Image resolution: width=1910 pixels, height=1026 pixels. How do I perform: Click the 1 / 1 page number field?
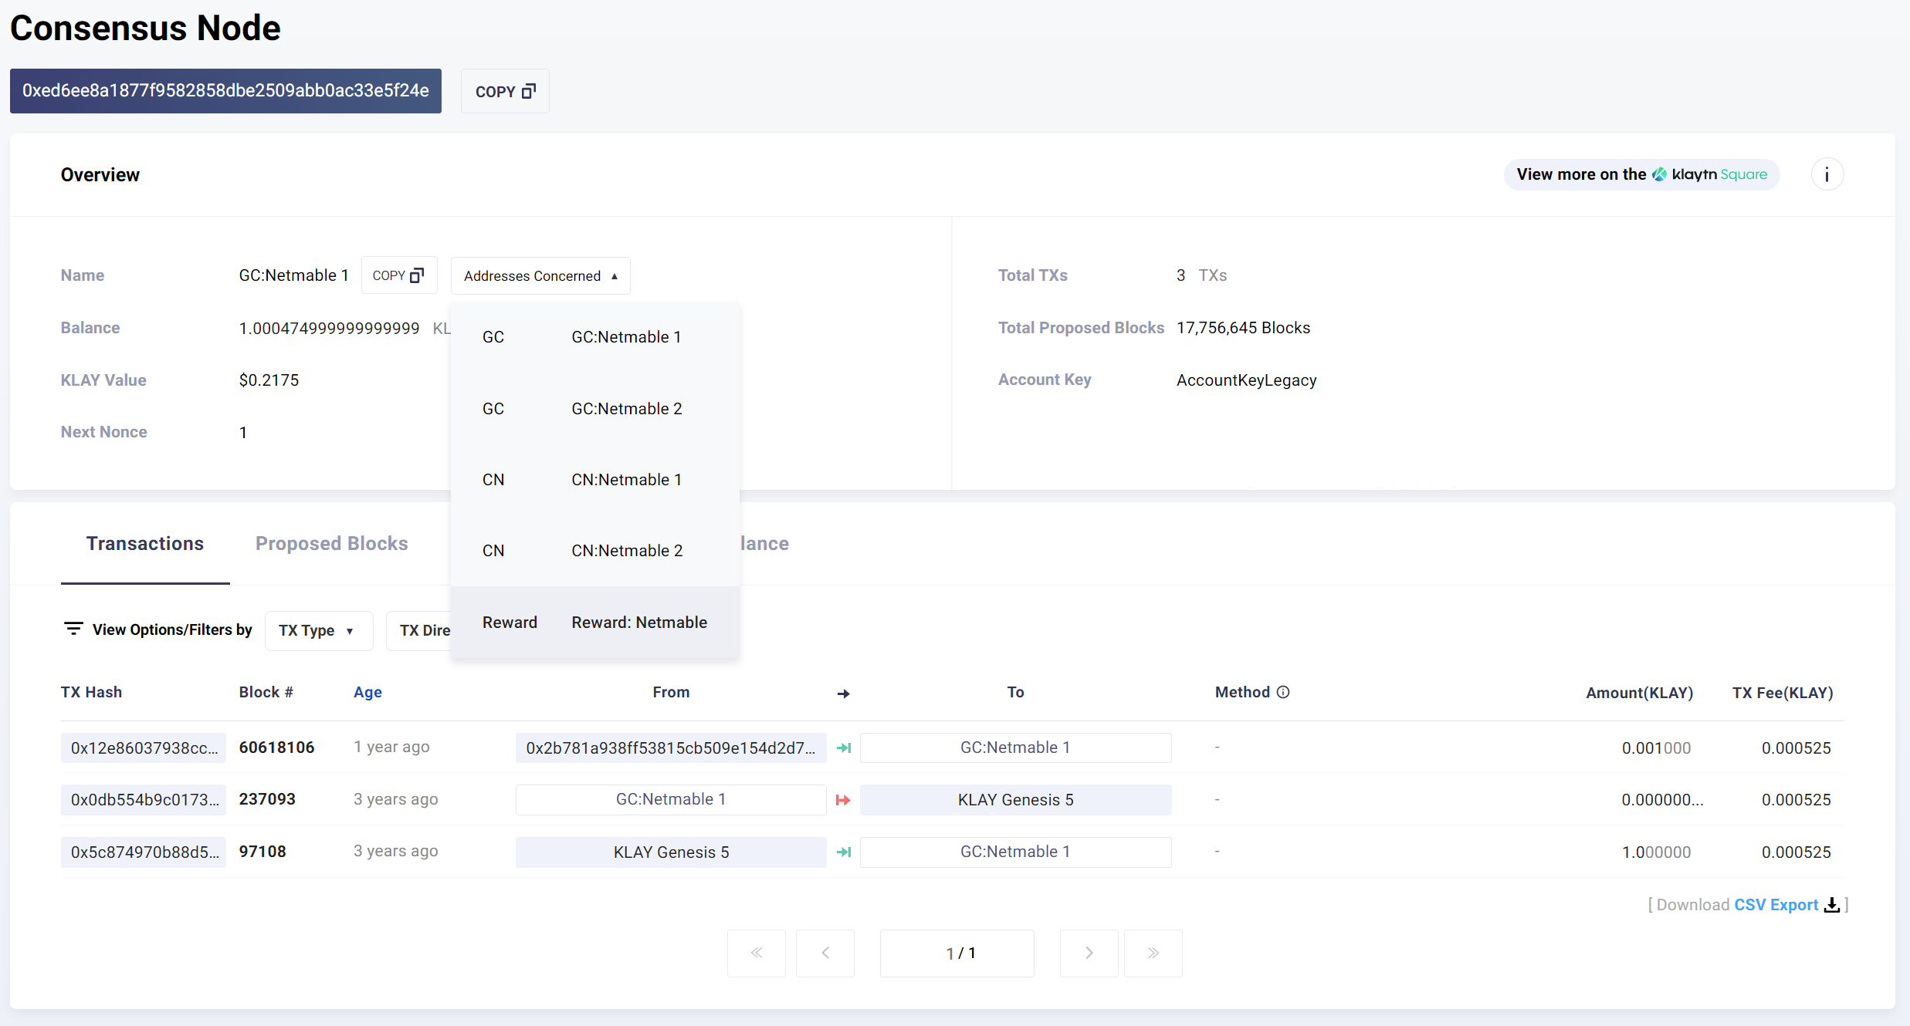[957, 953]
